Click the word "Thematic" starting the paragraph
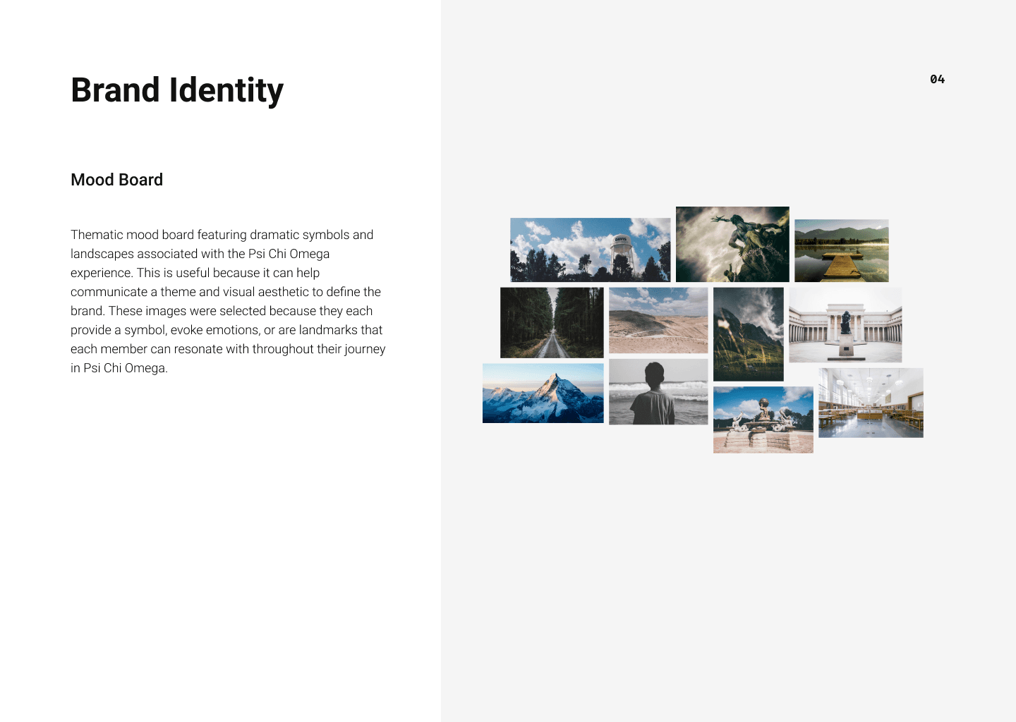This screenshot has height=722, width=1016. [97, 235]
